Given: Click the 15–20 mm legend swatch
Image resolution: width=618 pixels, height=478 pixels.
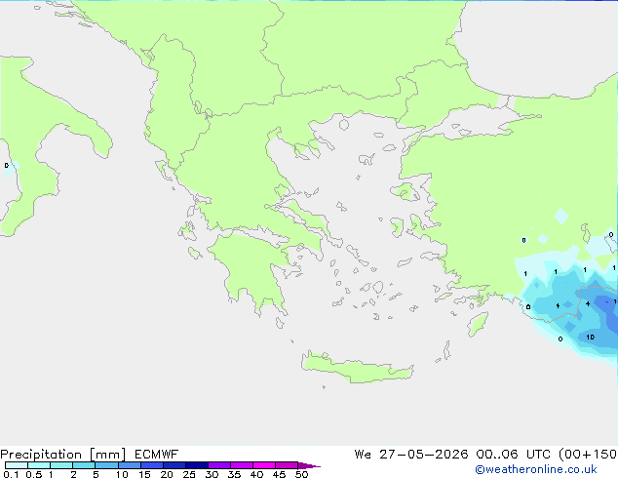Looking at the screenshot, I should [x=152, y=465].
